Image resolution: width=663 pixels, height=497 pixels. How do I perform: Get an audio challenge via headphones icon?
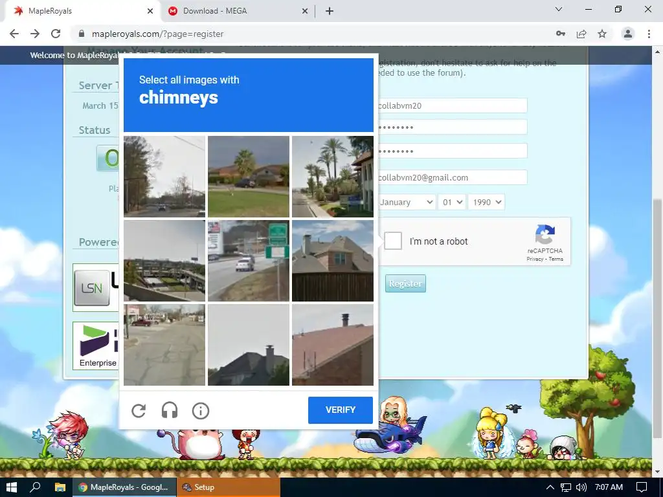170,410
